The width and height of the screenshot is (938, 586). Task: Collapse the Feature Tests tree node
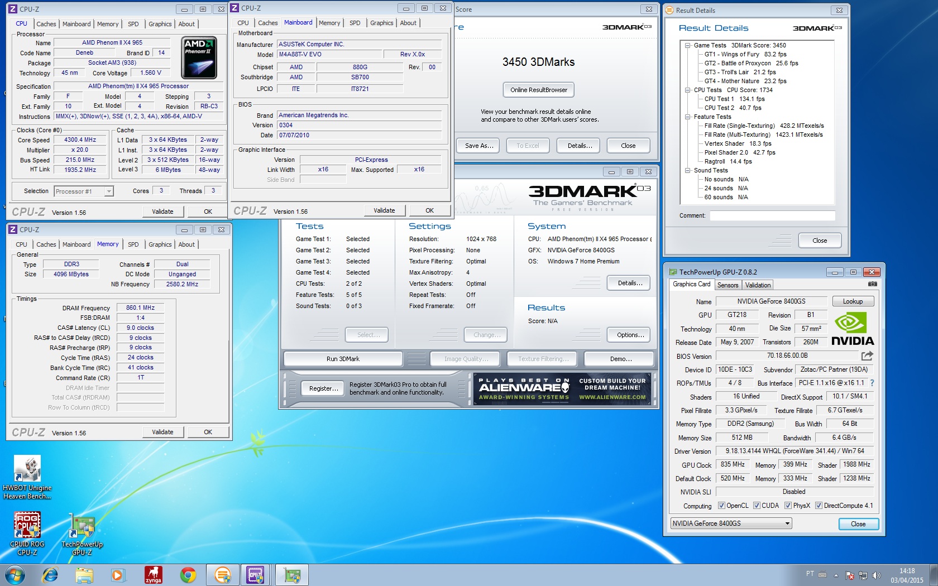tap(688, 117)
